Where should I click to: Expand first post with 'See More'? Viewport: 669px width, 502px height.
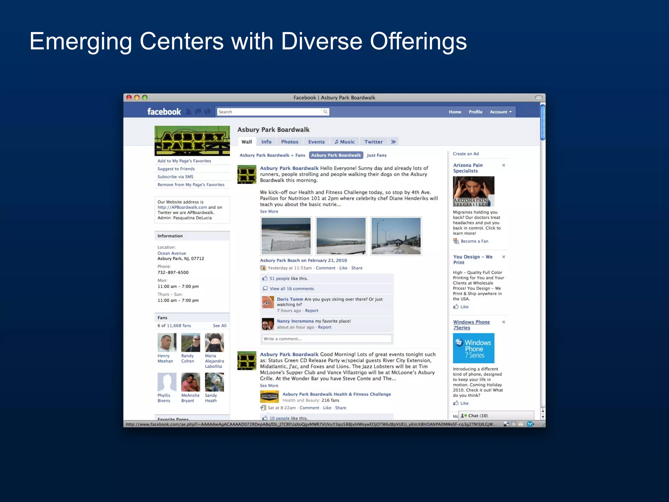269,211
